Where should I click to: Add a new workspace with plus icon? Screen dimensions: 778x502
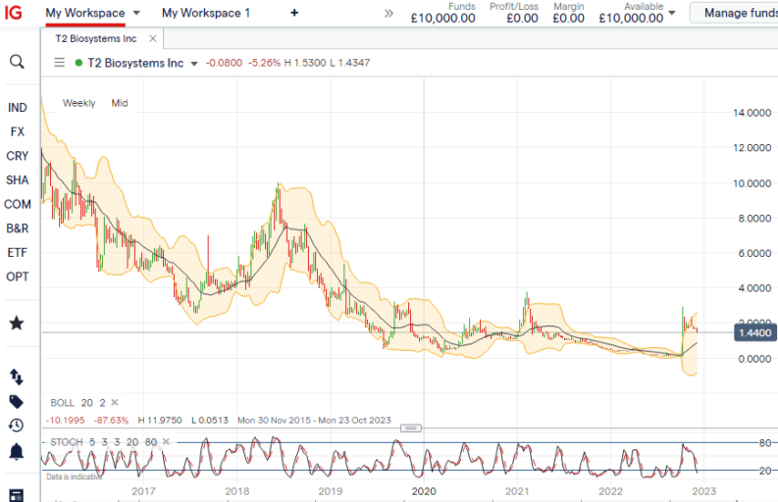coord(294,13)
